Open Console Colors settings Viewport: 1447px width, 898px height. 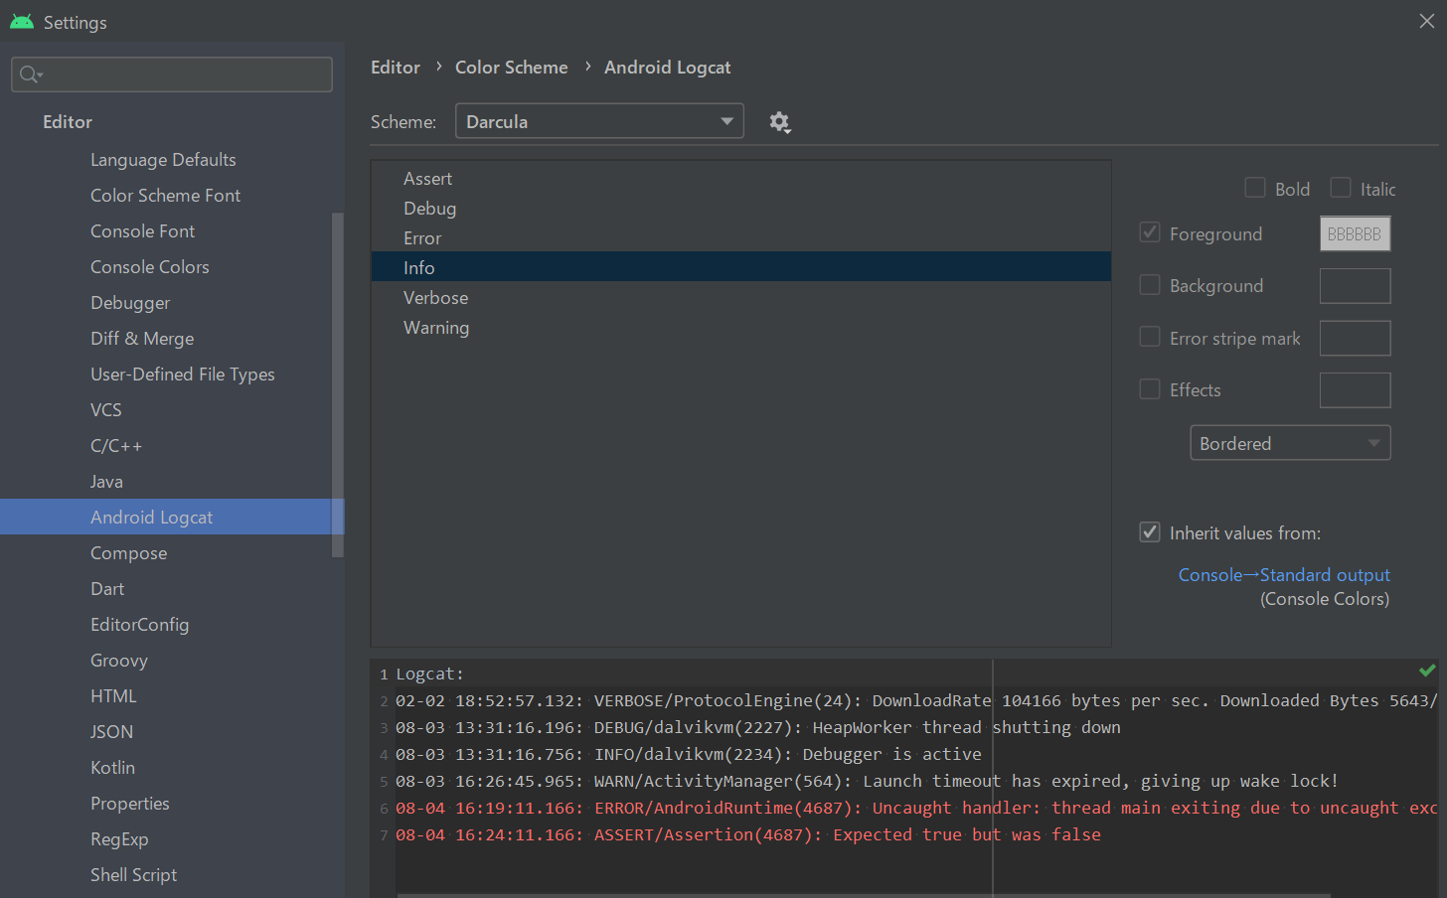pos(149,267)
